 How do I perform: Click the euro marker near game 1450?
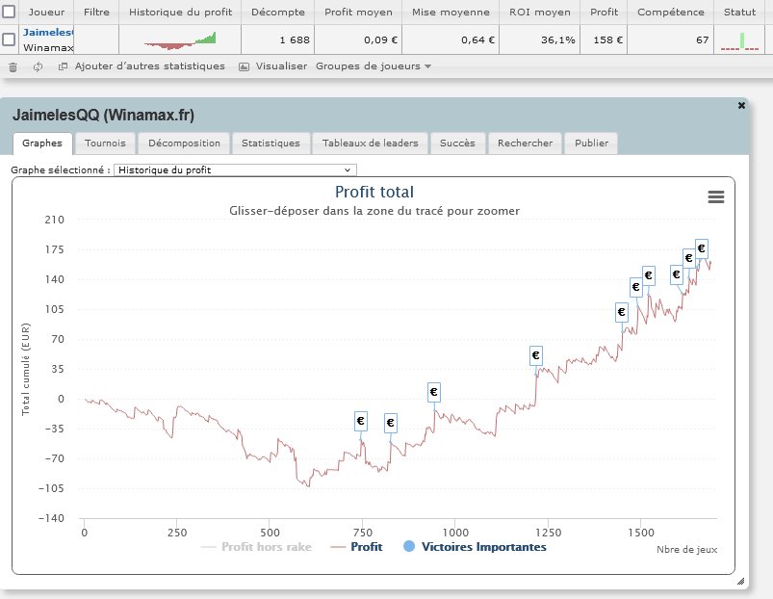point(622,312)
